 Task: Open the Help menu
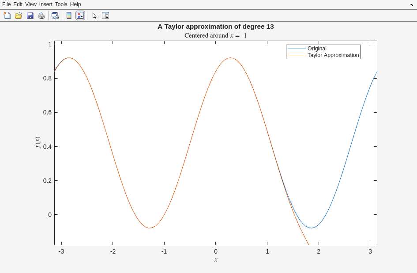tap(75, 4)
